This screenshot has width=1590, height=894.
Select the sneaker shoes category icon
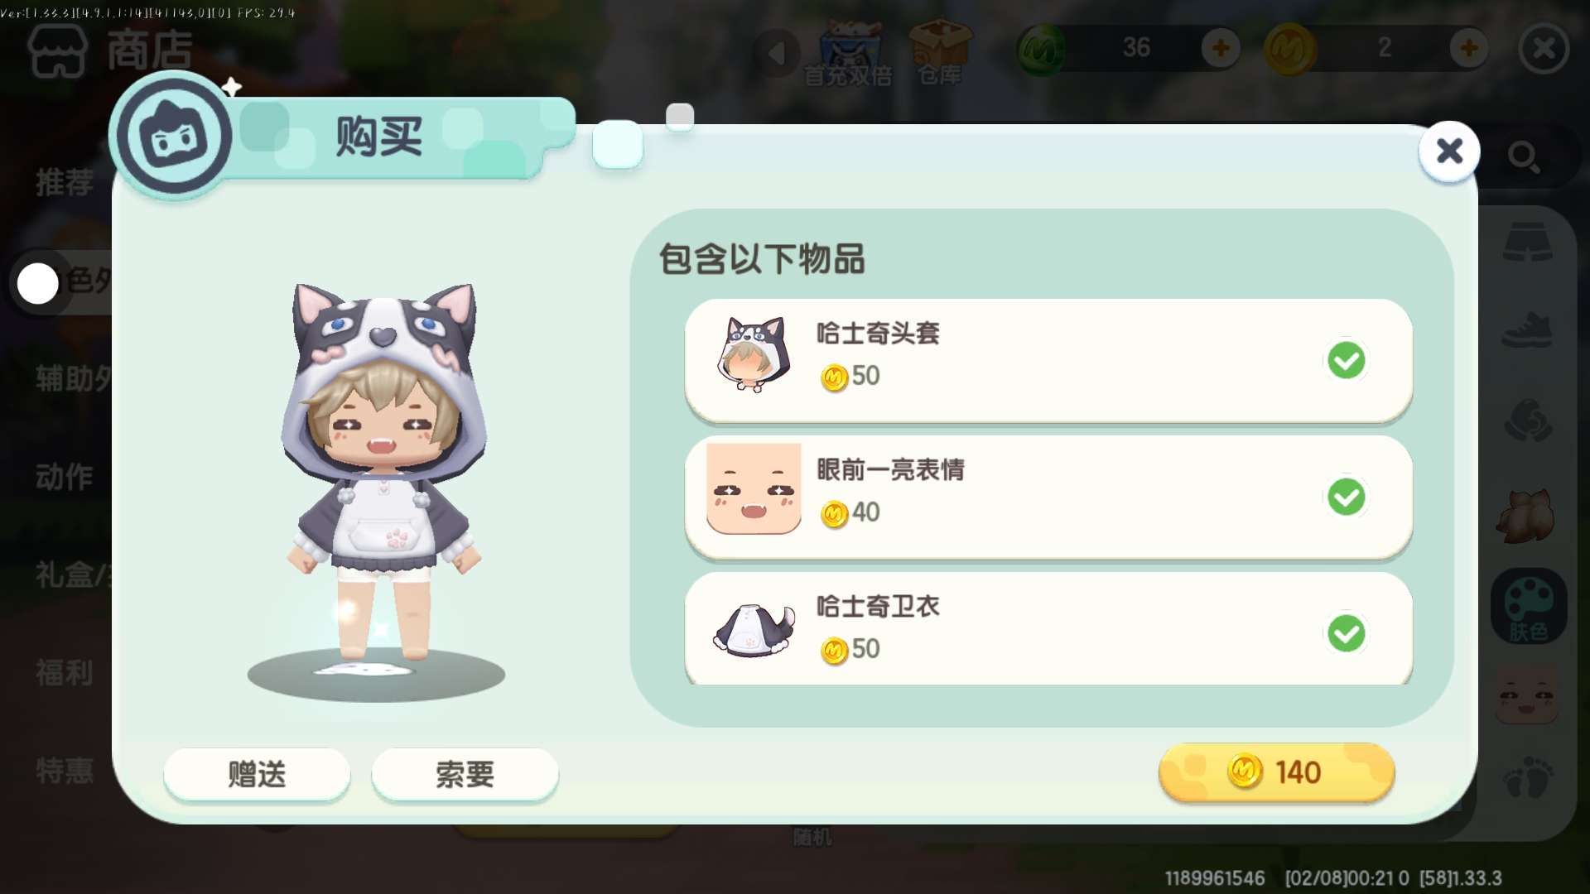tap(1527, 329)
